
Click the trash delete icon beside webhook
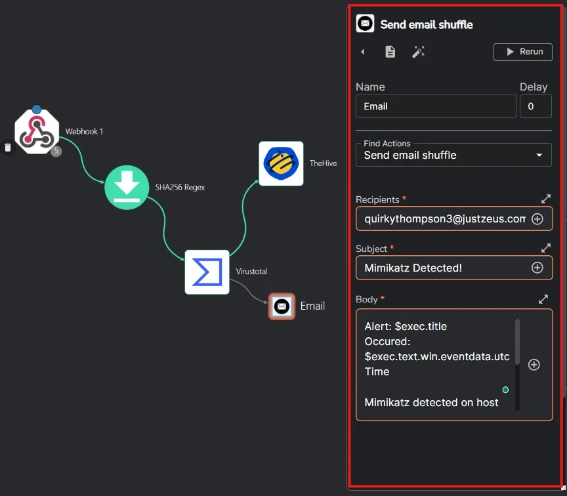click(x=8, y=148)
